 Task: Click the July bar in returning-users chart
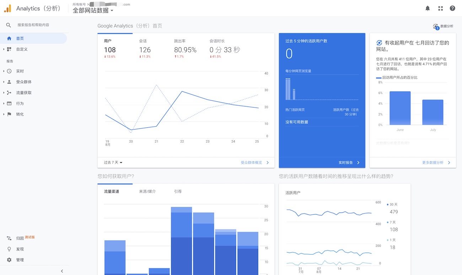(433, 112)
